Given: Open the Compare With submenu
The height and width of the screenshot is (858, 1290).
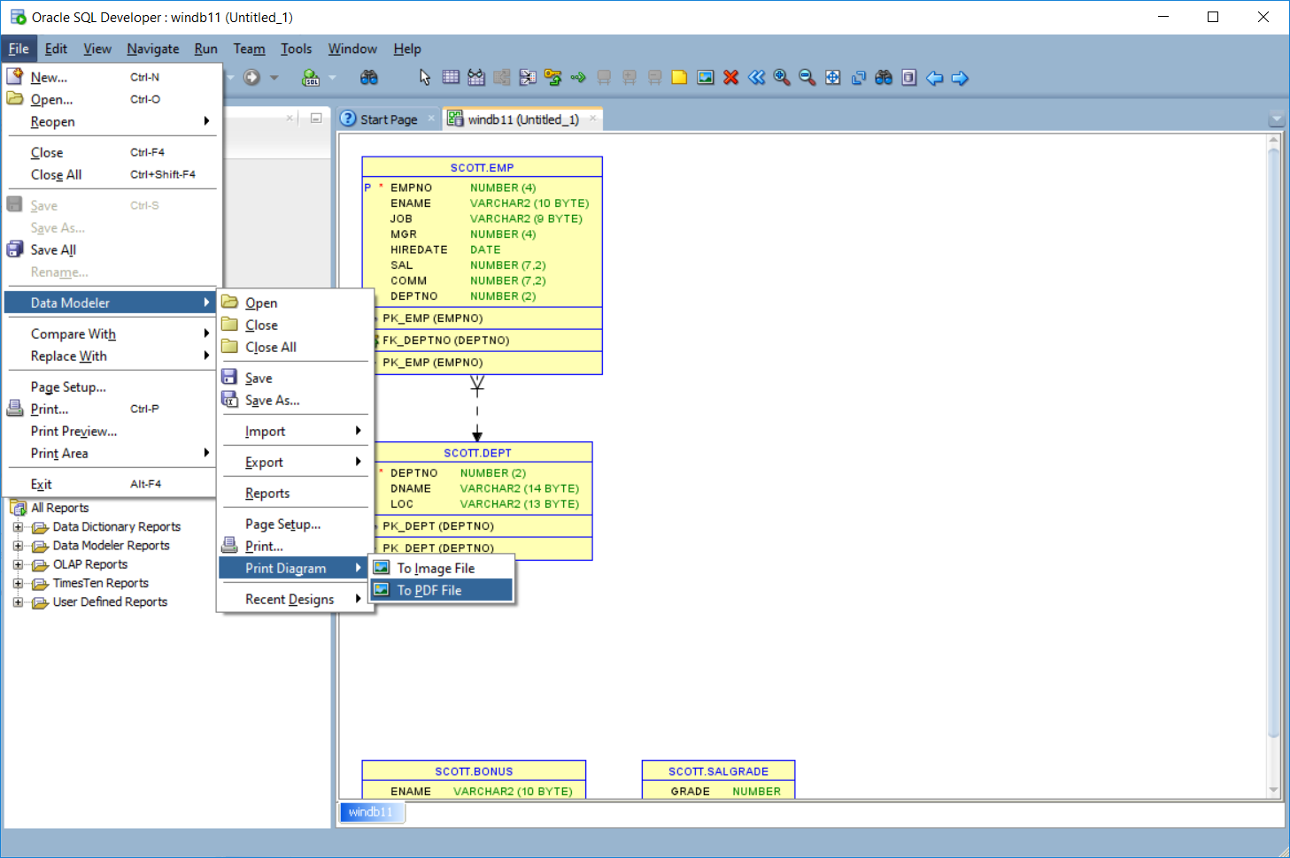Looking at the screenshot, I should click(x=111, y=333).
